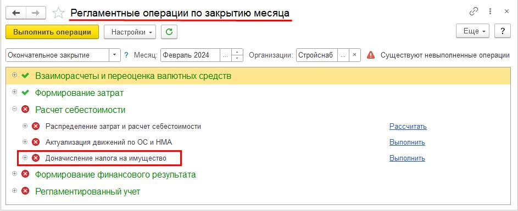Screen dimensions: 518x211
Task: Click the blue closing-mode hint icon
Action: pyautogui.click(x=126, y=55)
